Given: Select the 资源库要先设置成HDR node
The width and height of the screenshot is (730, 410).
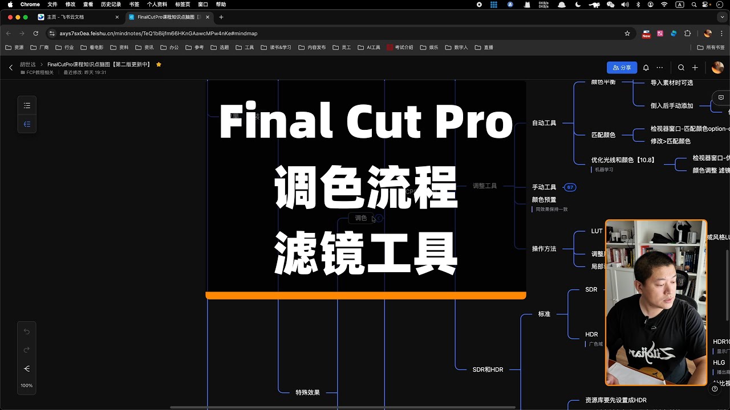Looking at the screenshot, I should click(616, 400).
